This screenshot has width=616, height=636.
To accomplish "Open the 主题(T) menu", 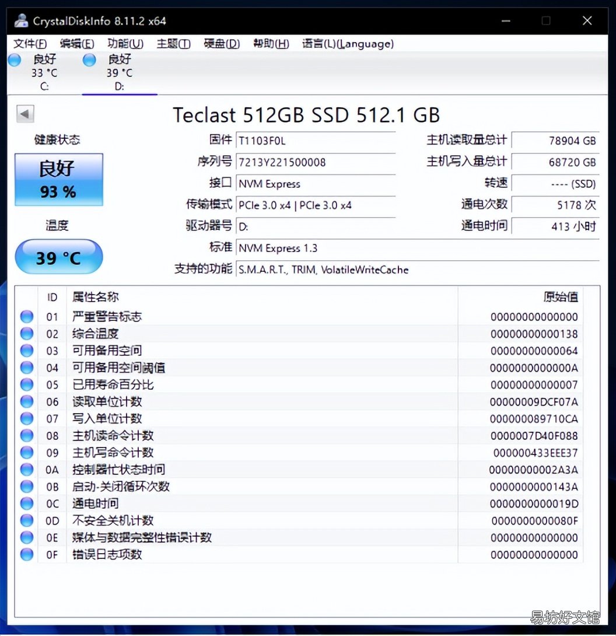I will pos(174,43).
